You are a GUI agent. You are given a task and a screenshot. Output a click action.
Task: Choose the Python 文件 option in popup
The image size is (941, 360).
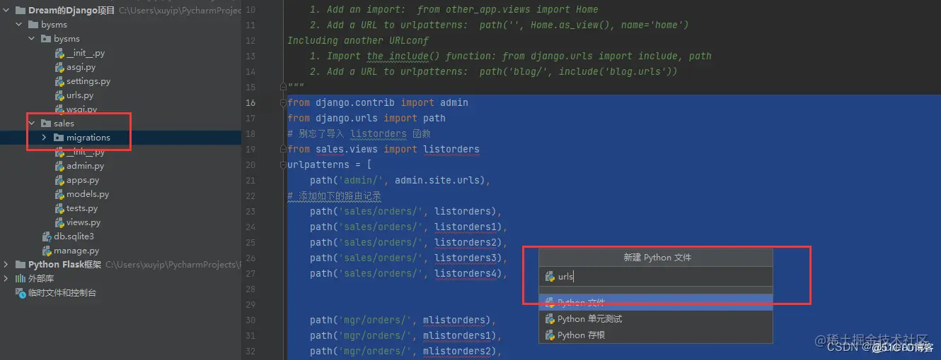[656, 303]
